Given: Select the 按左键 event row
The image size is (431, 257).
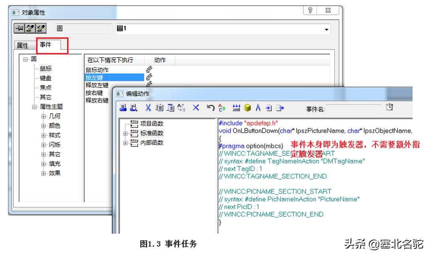Looking at the screenshot, I should tap(114, 77).
